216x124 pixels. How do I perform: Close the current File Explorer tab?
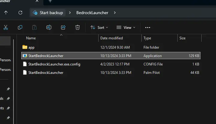pos(37,1)
